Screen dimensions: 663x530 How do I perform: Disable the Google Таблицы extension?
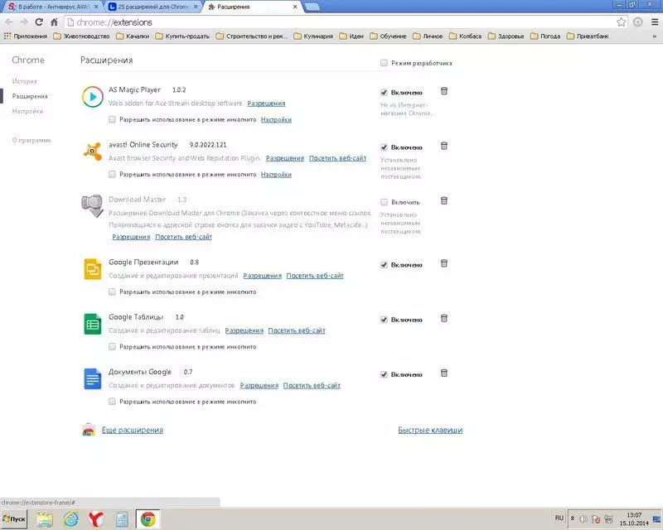pyautogui.click(x=384, y=320)
